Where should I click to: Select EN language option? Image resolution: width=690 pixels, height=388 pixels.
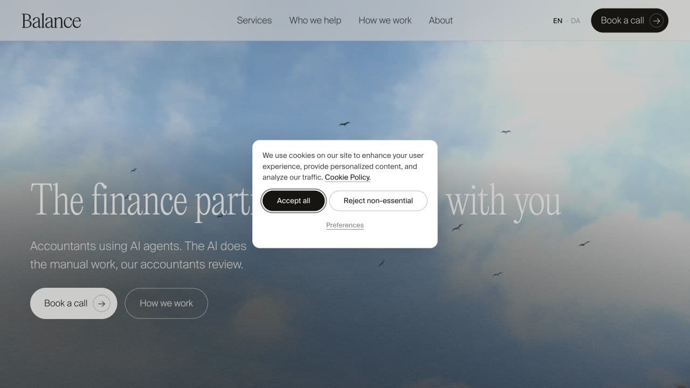pos(557,20)
